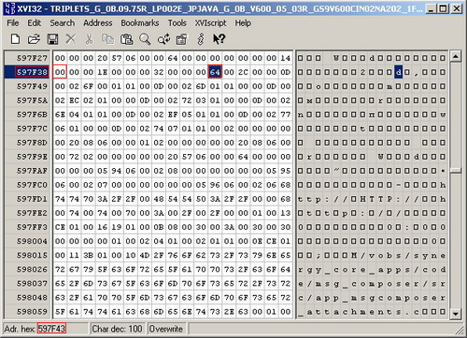The width and height of the screenshot is (467, 338).
Task: Open the Bookmarks menu
Action: pos(140,23)
